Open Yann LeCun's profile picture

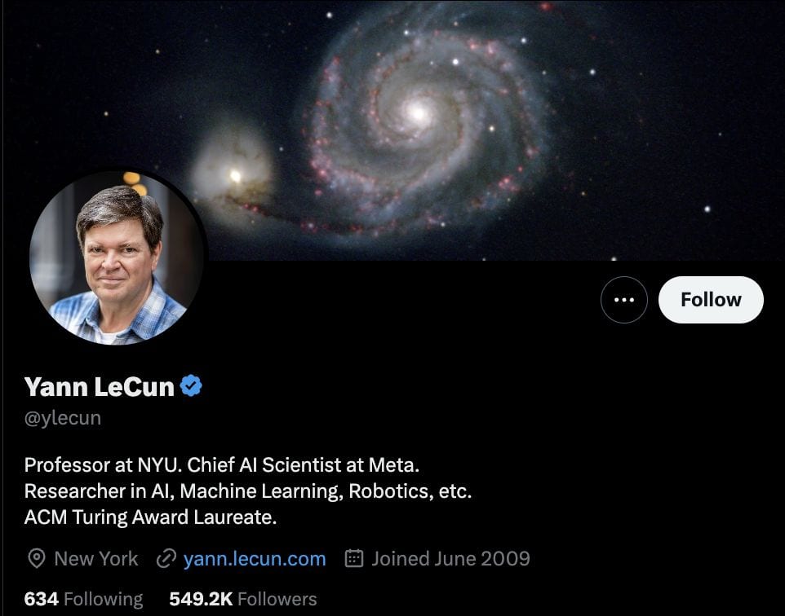pos(117,257)
